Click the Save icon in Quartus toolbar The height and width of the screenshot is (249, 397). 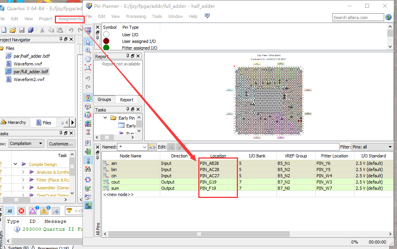click(22, 30)
